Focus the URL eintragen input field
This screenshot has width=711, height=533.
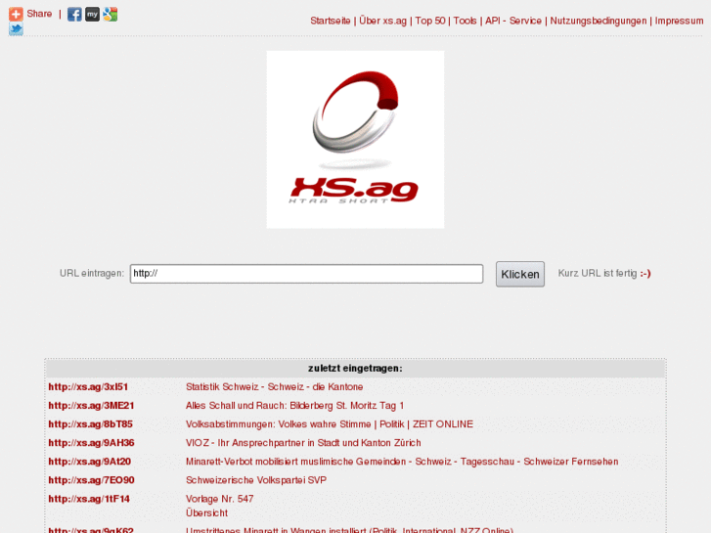tap(306, 274)
